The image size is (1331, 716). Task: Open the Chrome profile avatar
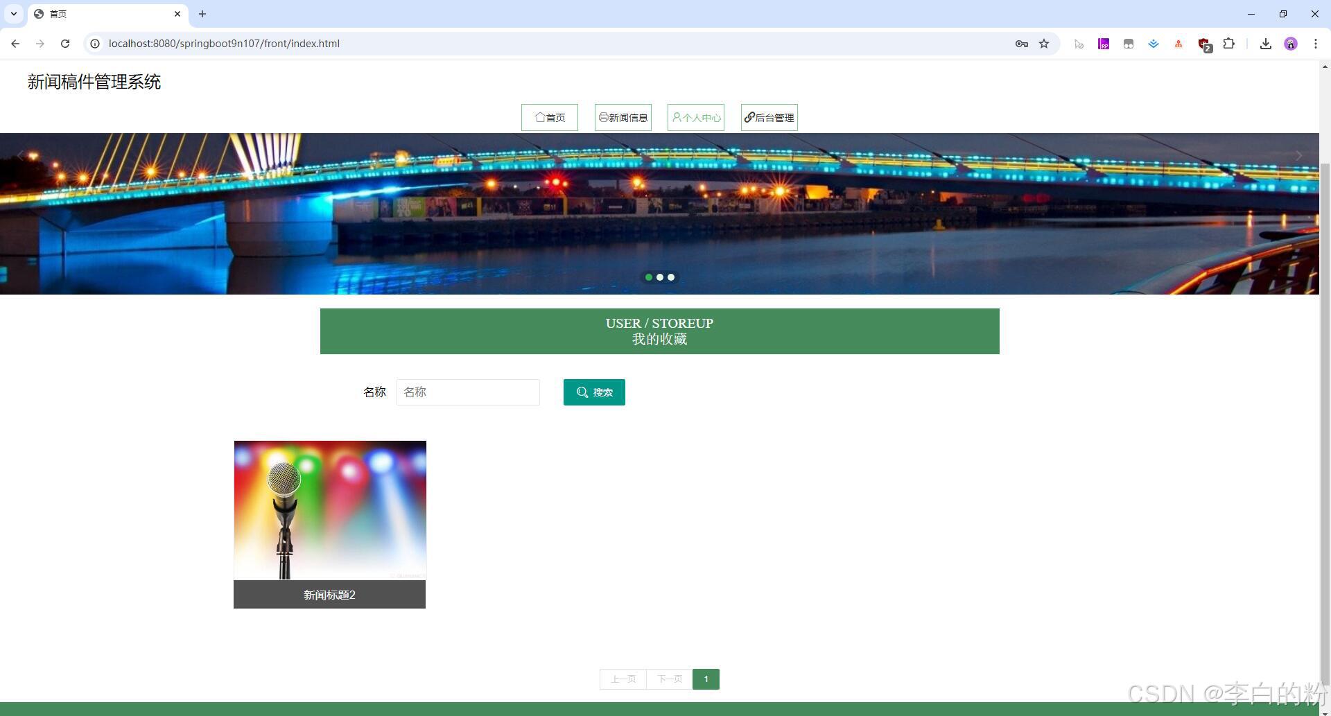1291,44
